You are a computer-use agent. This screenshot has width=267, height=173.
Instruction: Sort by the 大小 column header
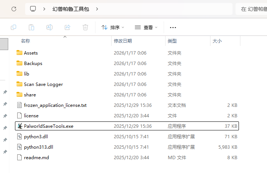click(x=217, y=41)
